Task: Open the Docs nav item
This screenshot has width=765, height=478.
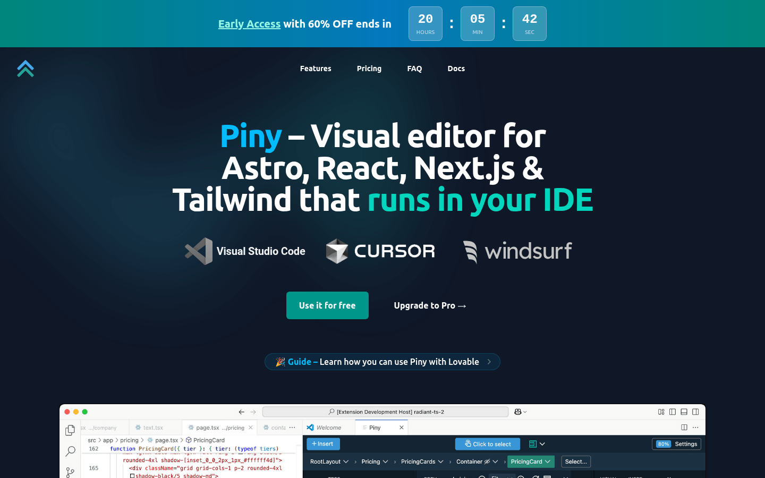Action: coord(456,69)
